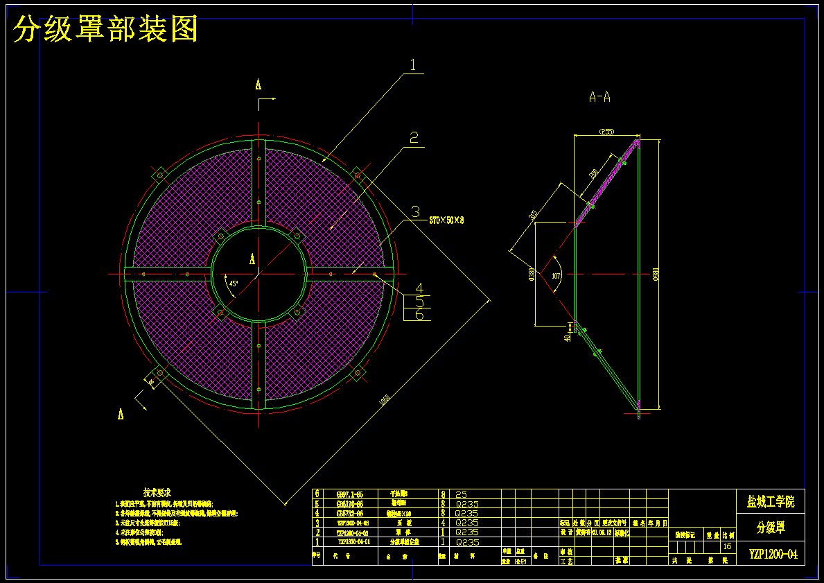Click the "GB97.1-85" code cell
The image size is (824, 583).
pos(349,494)
